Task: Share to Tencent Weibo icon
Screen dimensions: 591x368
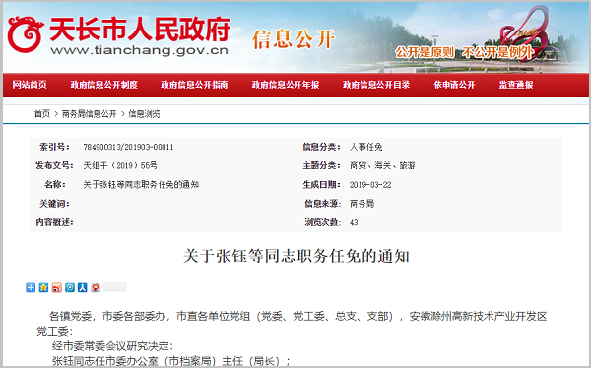Action: click(70, 287)
